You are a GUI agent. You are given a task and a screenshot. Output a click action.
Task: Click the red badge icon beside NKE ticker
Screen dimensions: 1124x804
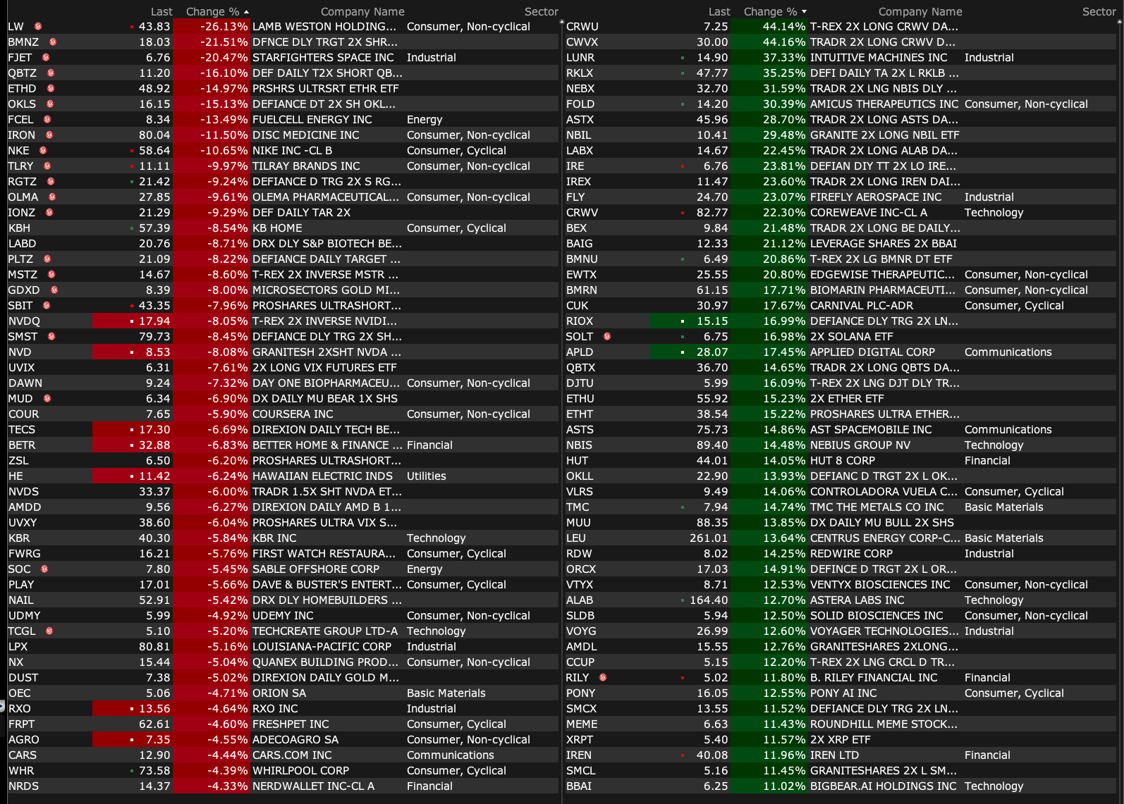click(43, 151)
